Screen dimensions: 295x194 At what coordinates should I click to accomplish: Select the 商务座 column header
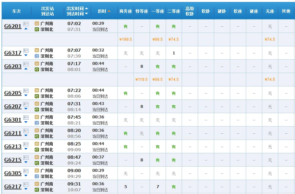pyautogui.click(x=125, y=10)
